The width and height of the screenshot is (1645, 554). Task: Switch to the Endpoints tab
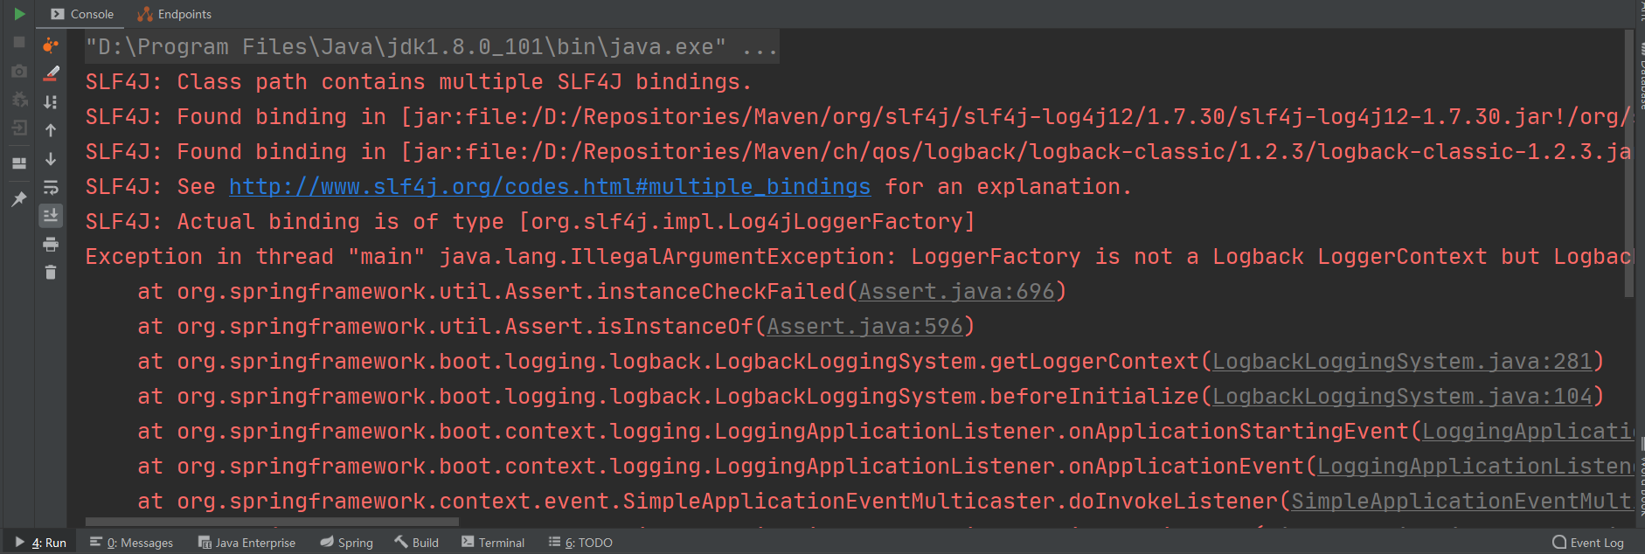(x=175, y=14)
